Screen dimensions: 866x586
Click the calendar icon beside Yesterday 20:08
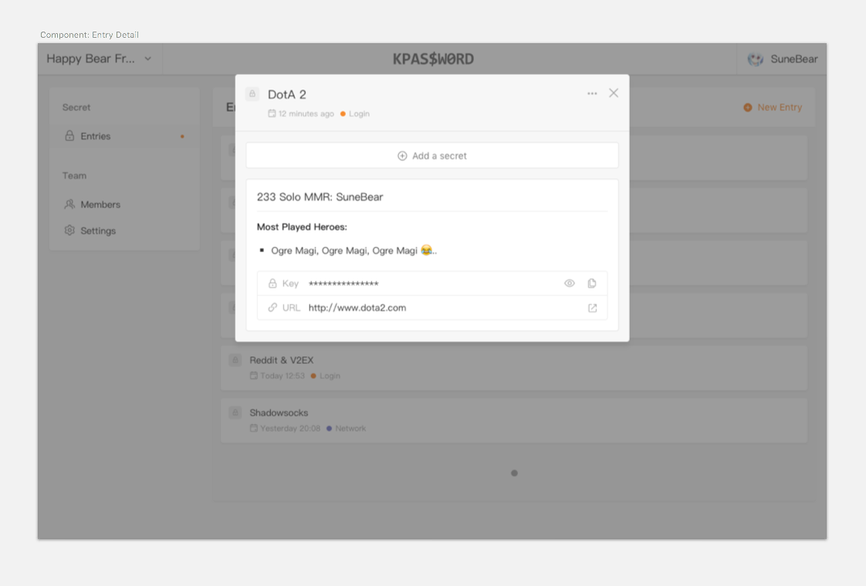coord(253,428)
